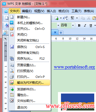Open the 编辑(E) menu
The height and width of the screenshot is (112, 96).
(27, 11)
